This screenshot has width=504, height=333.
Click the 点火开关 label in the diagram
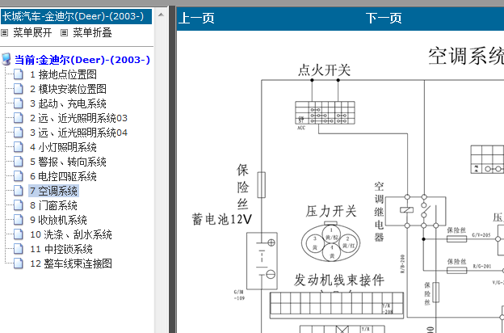coord(325,70)
